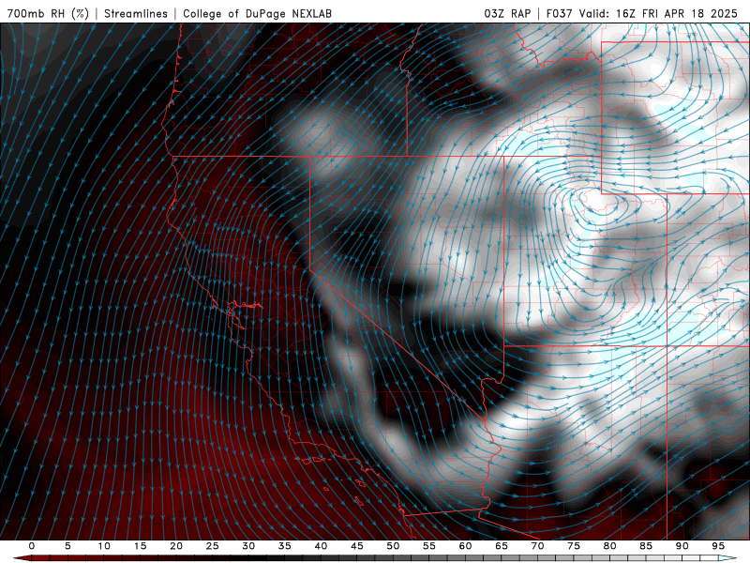The image size is (750, 563).
Task: Click the colorbar label '85'
Action: [x=646, y=546]
